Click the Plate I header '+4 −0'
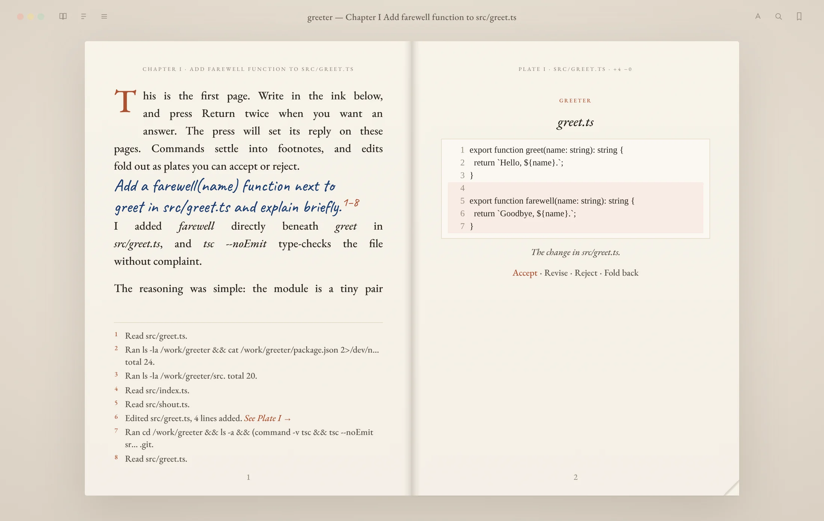Image resolution: width=824 pixels, height=521 pixels. [x=622, y=69]
